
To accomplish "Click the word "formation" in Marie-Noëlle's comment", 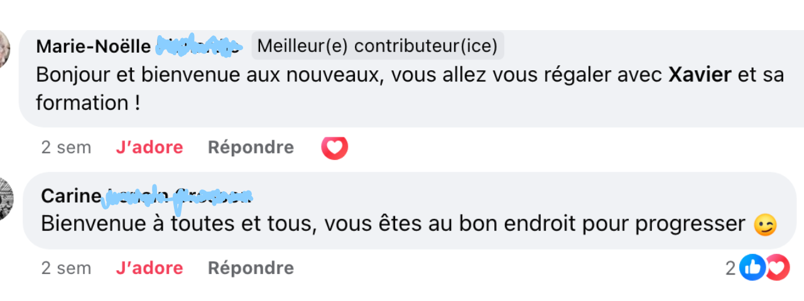I will (82, 103).
